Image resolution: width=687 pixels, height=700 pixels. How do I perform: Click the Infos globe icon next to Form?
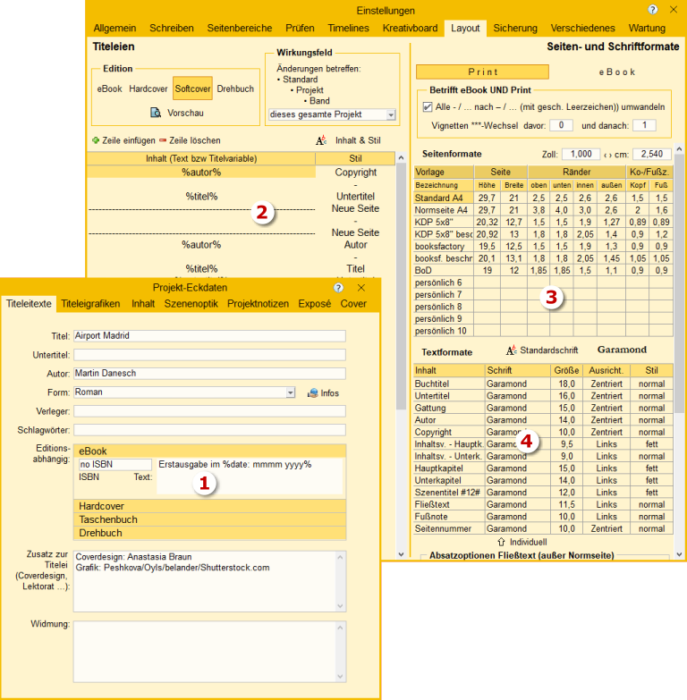pyautogui.click(x=313, y=393)
